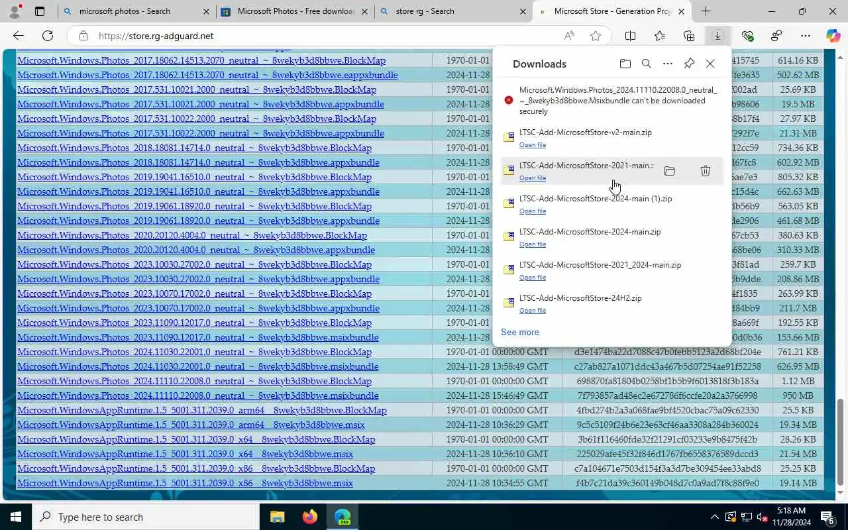The width and height of the screenshot is (848, 530).
Task: Toggle the Downloads toolbar button
Action: pos(717,36)
